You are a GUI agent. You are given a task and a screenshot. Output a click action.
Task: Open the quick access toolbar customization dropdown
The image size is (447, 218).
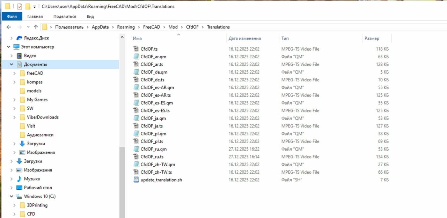[34, 6]
